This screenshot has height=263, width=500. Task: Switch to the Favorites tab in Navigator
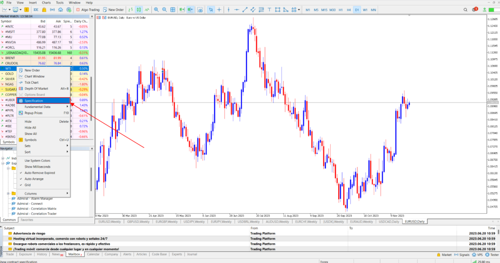27,220
